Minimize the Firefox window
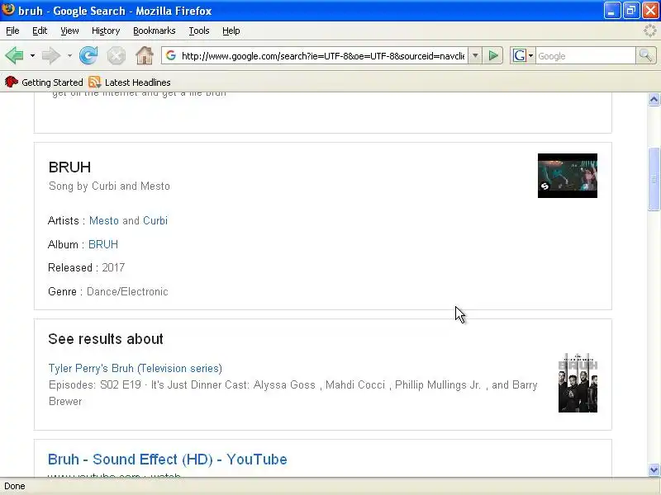Viewport: 661px width, 495px height. coord(611,11)
